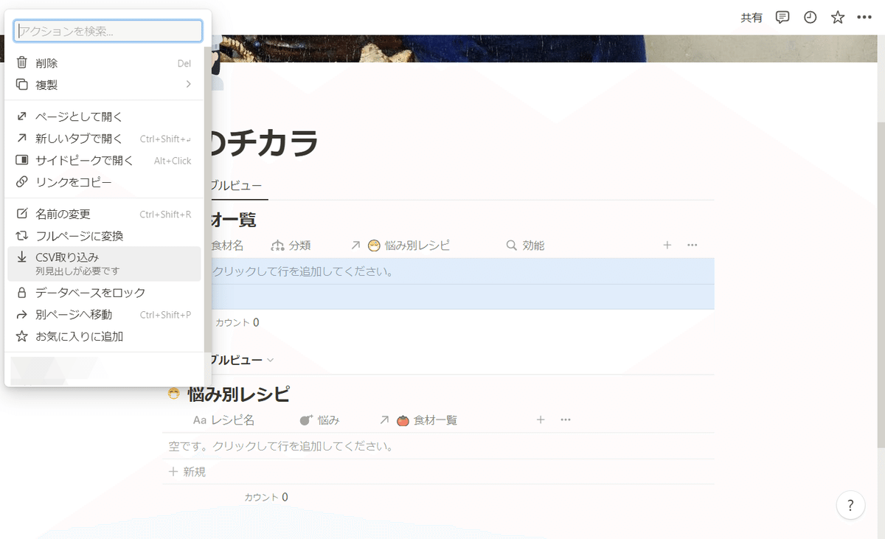Click CSV取り込み menu entry

coord(104,264)
